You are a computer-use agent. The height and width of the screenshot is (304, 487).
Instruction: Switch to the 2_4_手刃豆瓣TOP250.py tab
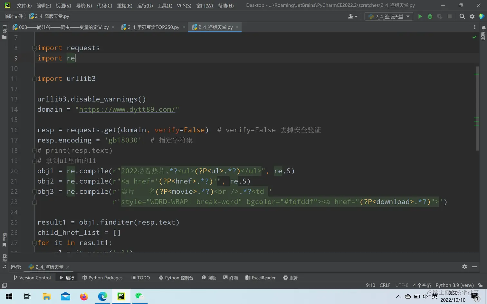(153, 27)
